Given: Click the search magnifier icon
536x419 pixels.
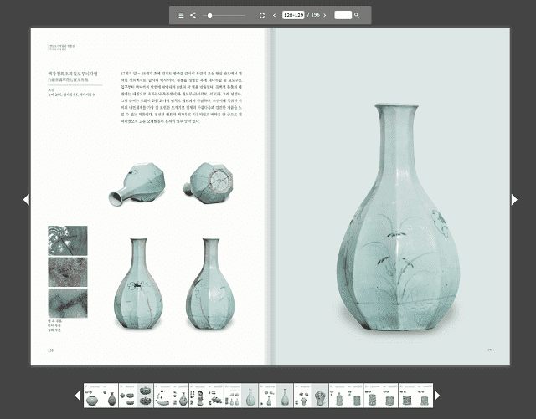Looking at the screenshot, I should pos(357,15).
